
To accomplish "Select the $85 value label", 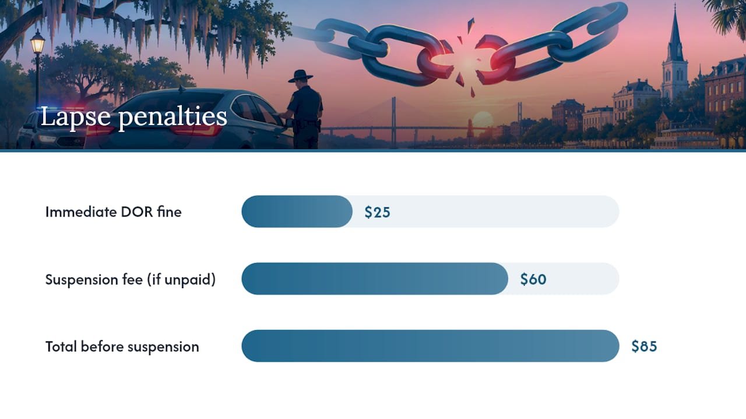I will pyautogui.click(x=644, y=346).
